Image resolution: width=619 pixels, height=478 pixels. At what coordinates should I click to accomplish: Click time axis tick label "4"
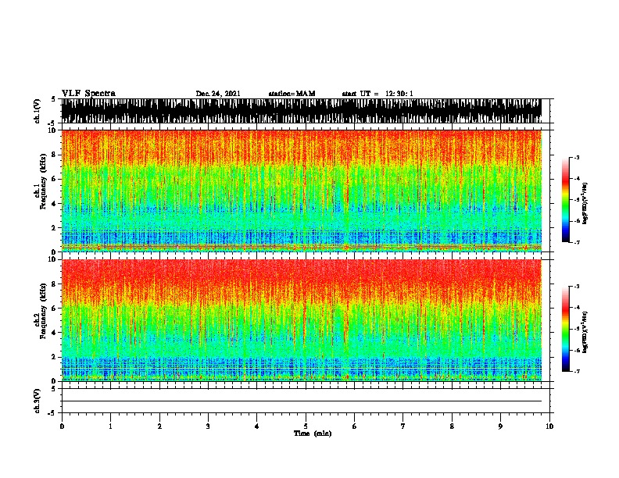(x=257, y=426)
